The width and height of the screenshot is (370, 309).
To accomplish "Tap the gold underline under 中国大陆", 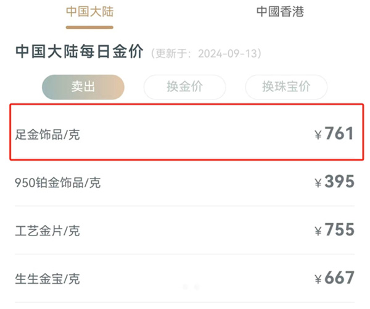I will pyautogui.click(x=89, y=27).
